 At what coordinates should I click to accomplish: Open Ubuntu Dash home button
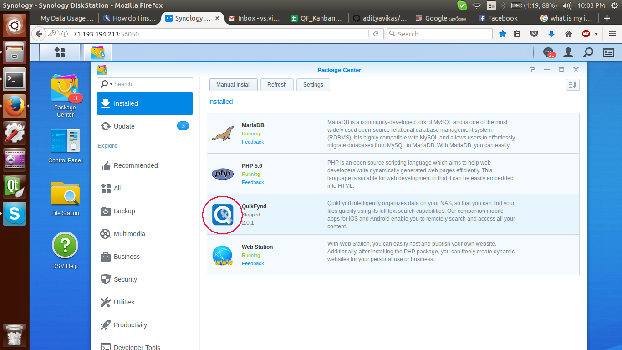[15, 26]
